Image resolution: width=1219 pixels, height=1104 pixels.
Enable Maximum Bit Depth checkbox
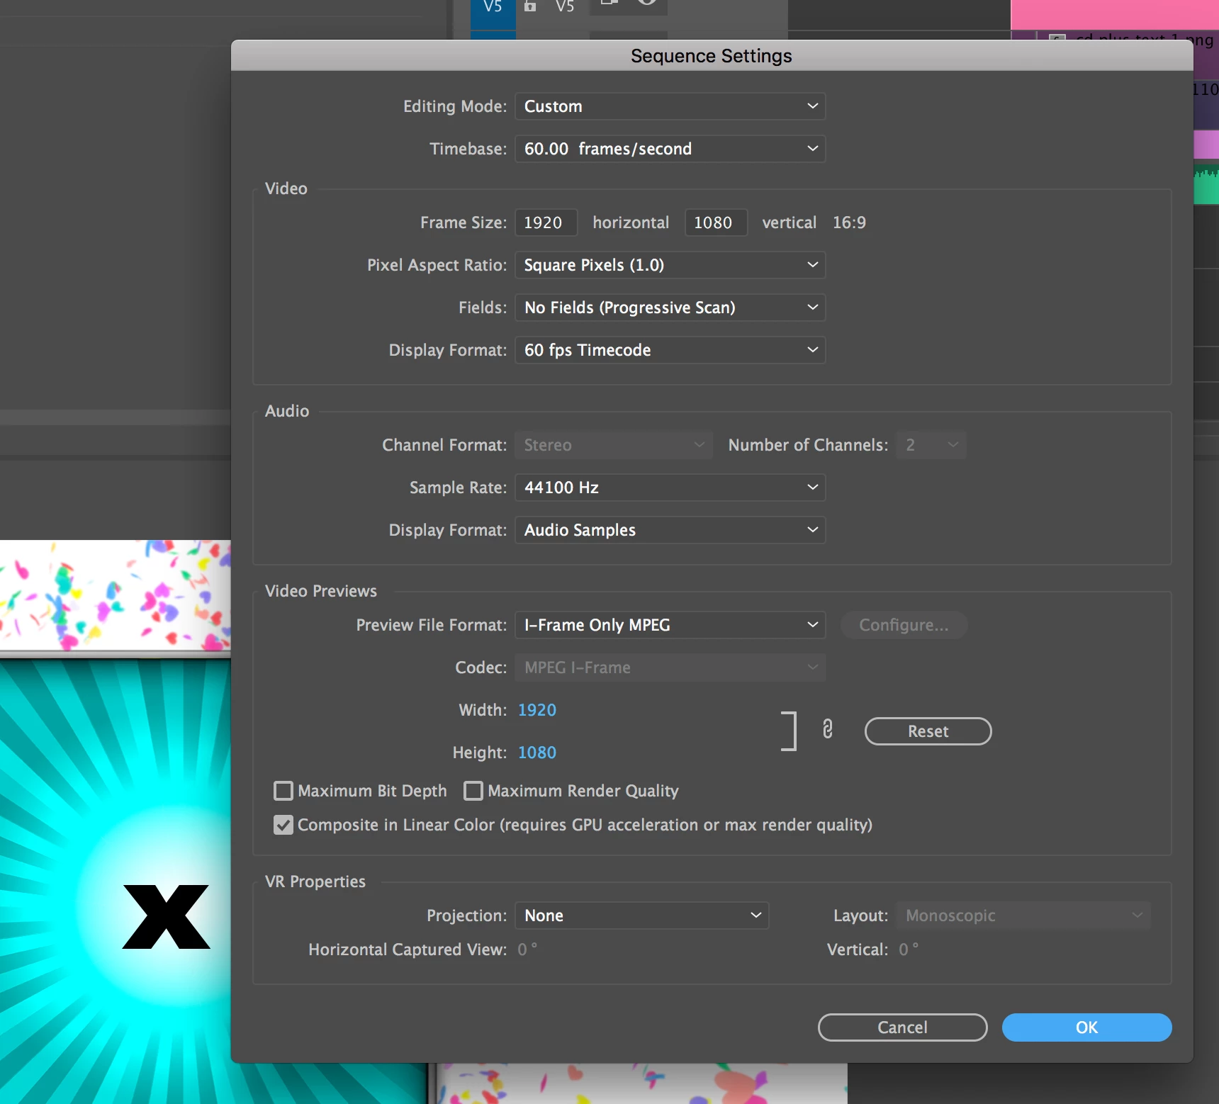[x=283, y=791]
